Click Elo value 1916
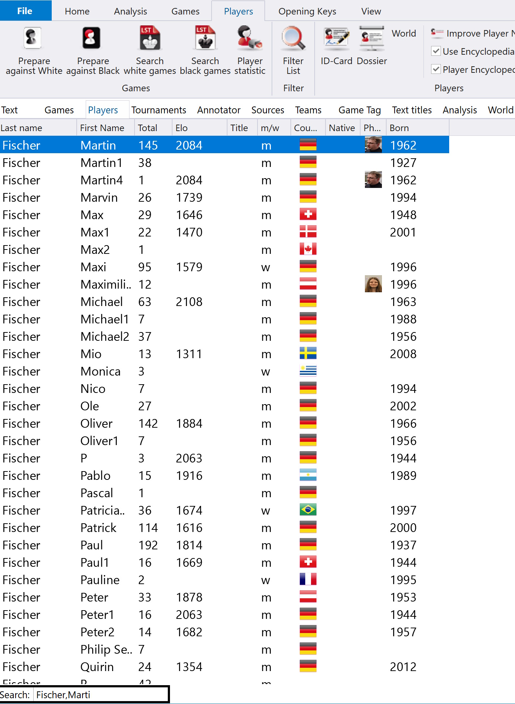Viewport: 515px width, 704px height. [x=189, y=476]
